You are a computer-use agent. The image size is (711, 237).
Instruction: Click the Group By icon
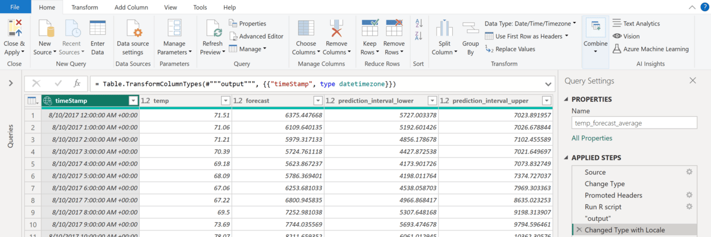[x=470, y=28]
